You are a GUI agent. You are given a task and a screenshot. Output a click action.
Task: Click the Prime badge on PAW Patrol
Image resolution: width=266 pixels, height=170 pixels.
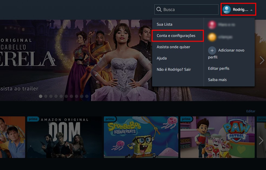186,119
